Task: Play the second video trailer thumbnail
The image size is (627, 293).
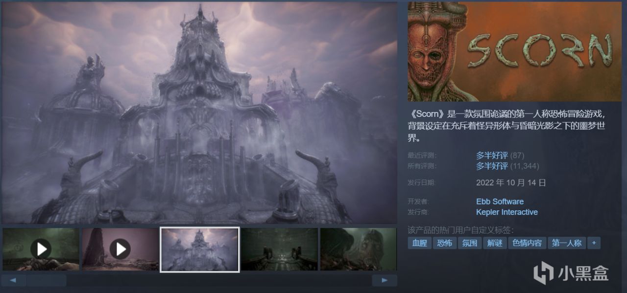Action: tap(120, 249)
